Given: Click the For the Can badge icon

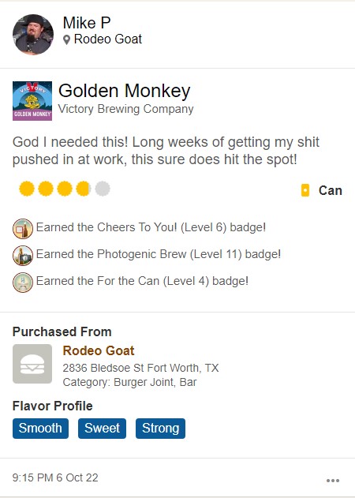Looking at the screenshot, I should pos(23,283).
